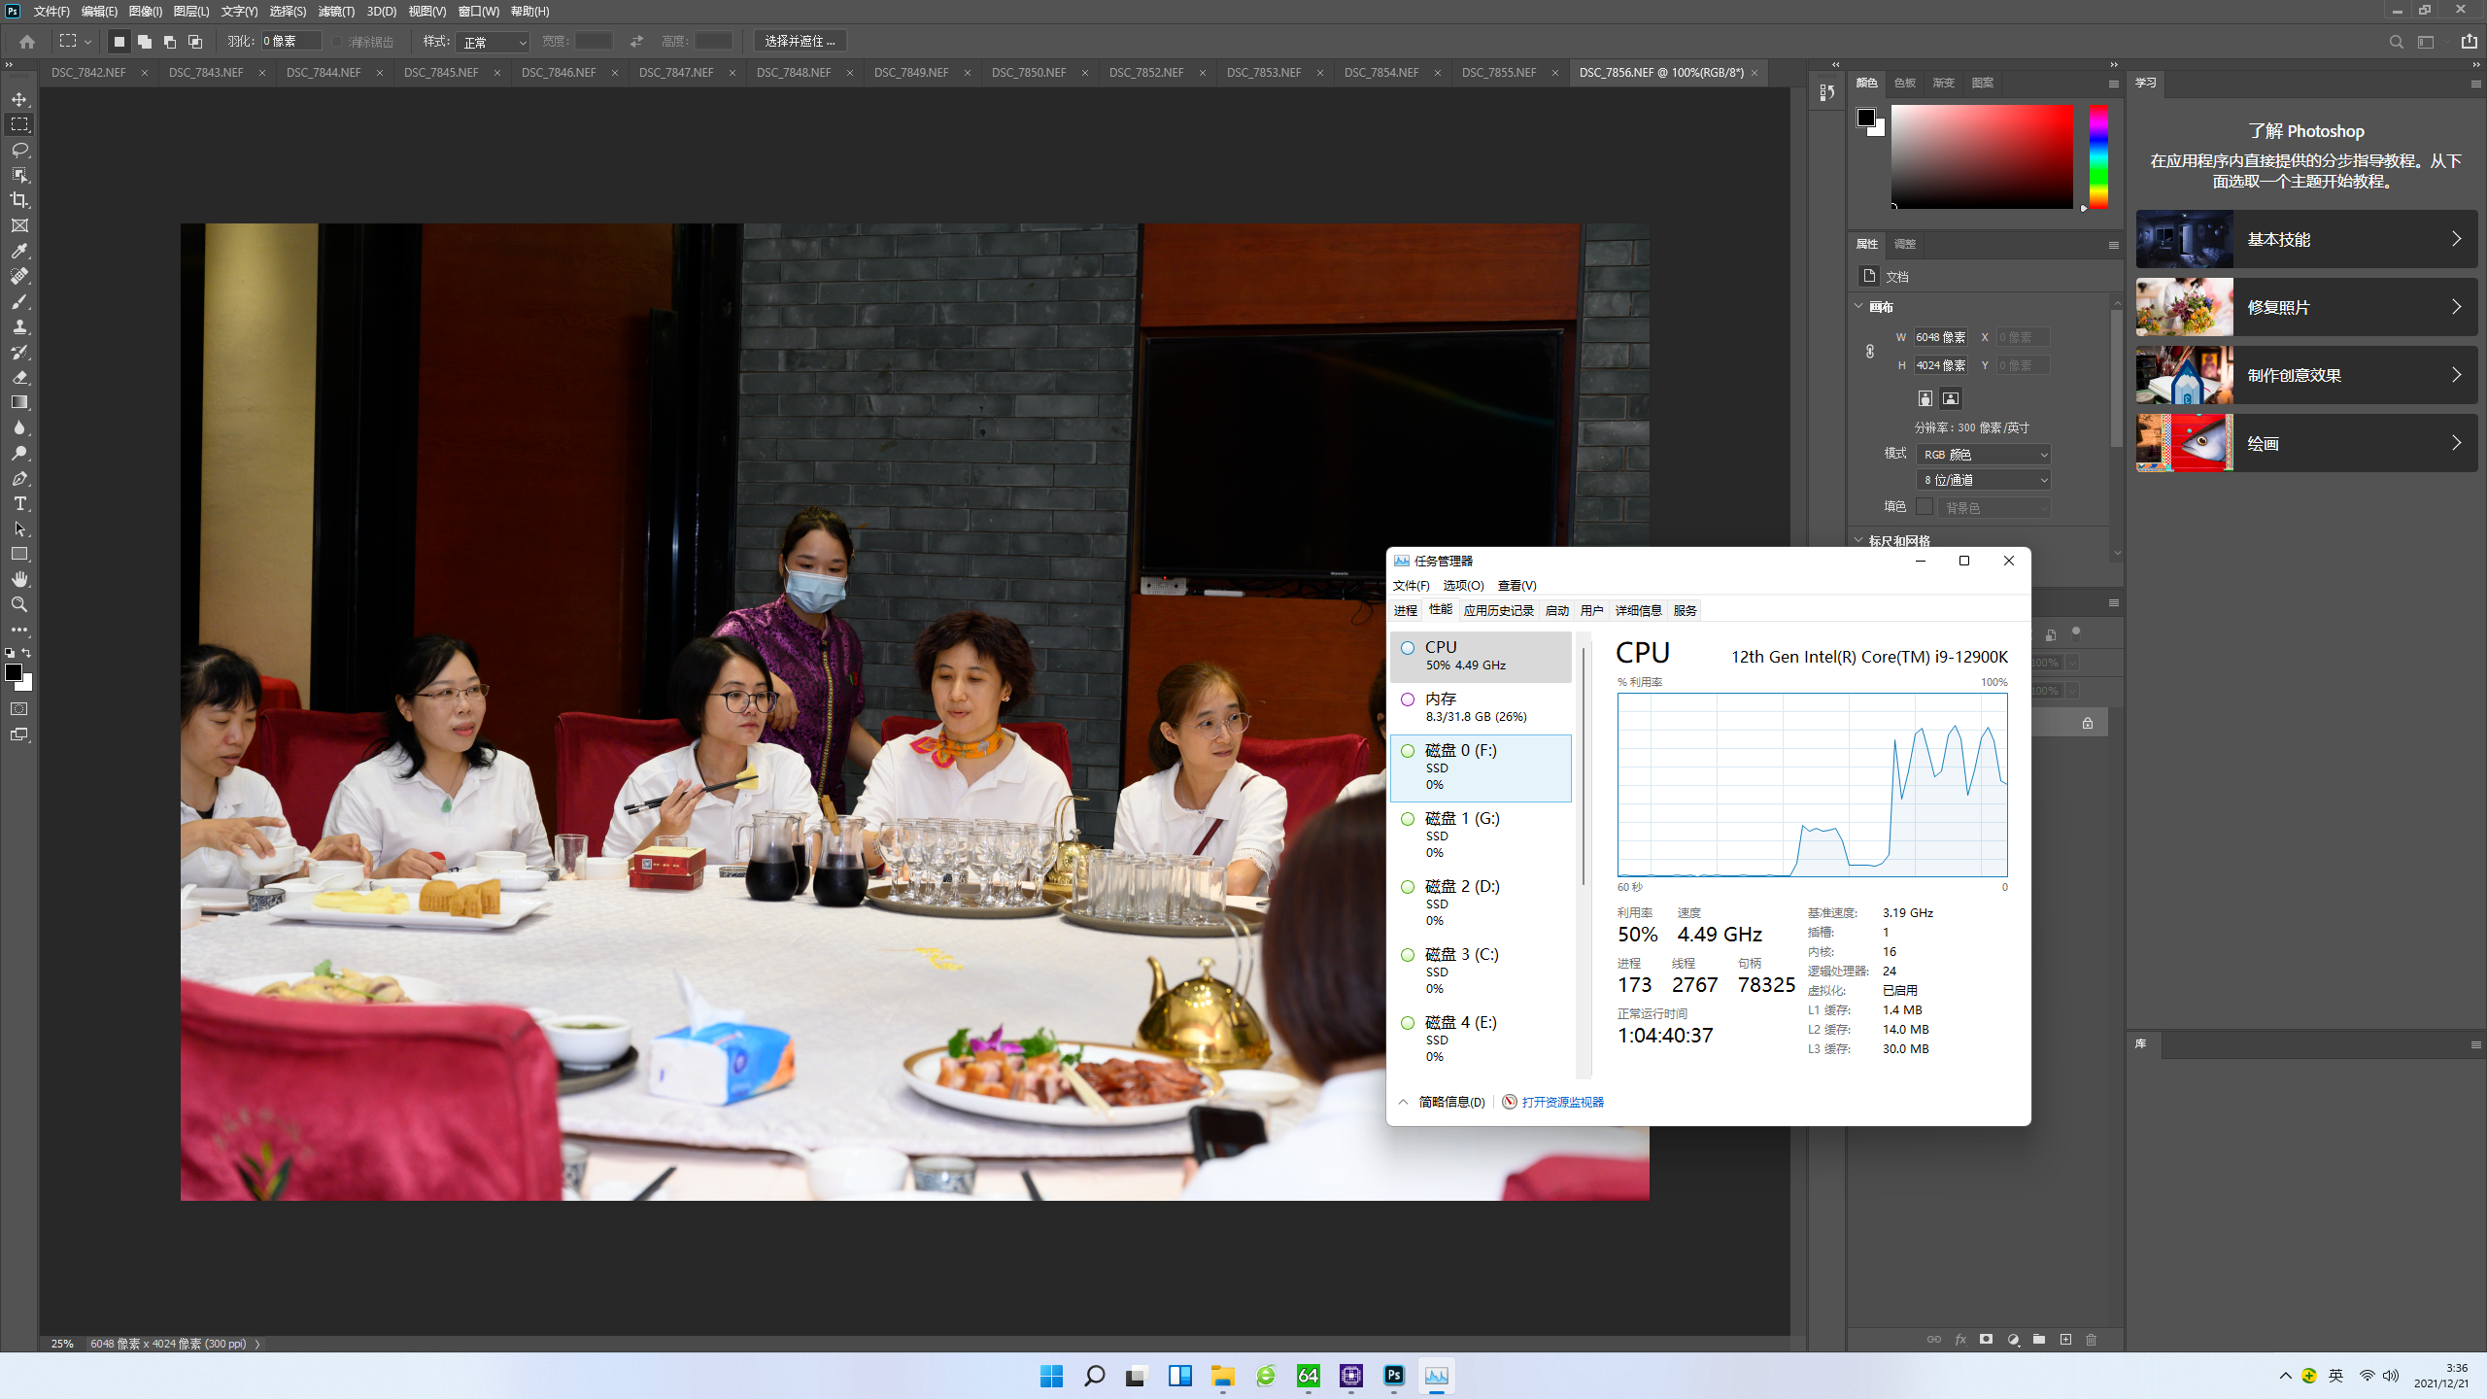Image resolution: width=2487 pixels, height=1399 pixels.
Task: Click the rainbow hue slider strip
Action: tap(2098, 156)
